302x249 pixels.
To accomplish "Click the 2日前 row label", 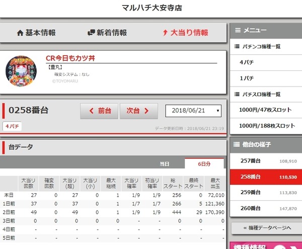I will click(9, 212).
